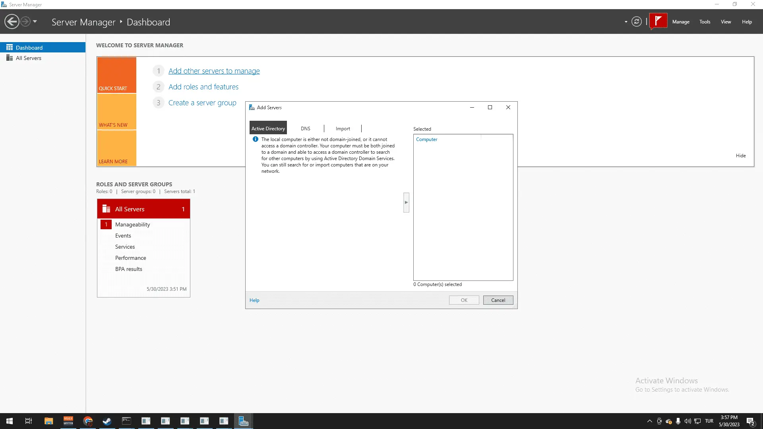Image resolution: width=763 pixels, height=429 pixels.
Task: Refresh the Server Manager dashboard
Action: pyautogui.click(x=637, y=21)
